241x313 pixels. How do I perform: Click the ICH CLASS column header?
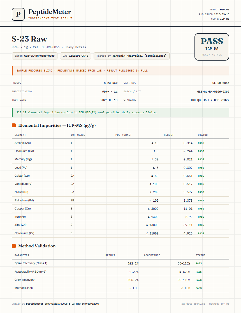click(78, 135)
